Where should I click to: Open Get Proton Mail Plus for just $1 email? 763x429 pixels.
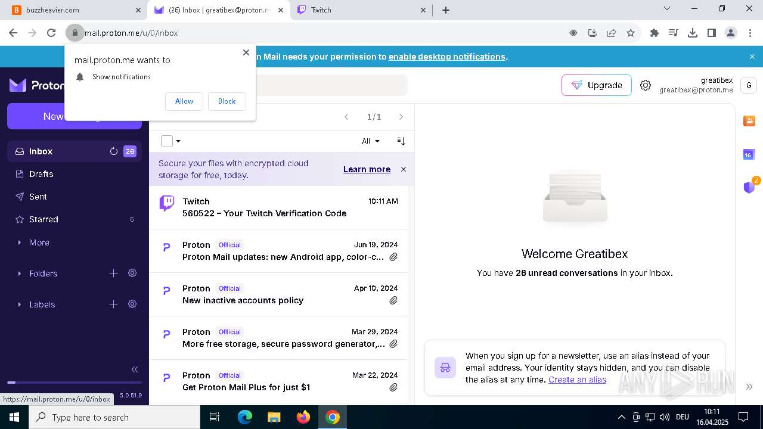(278, 381)
